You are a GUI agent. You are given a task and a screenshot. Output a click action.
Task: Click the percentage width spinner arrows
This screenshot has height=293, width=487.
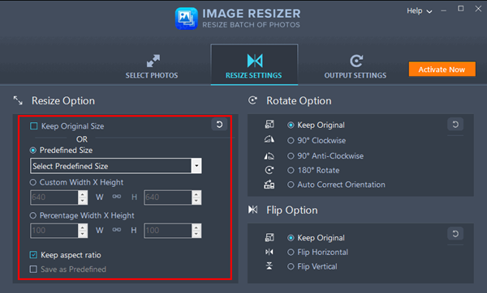pos(83,231)
